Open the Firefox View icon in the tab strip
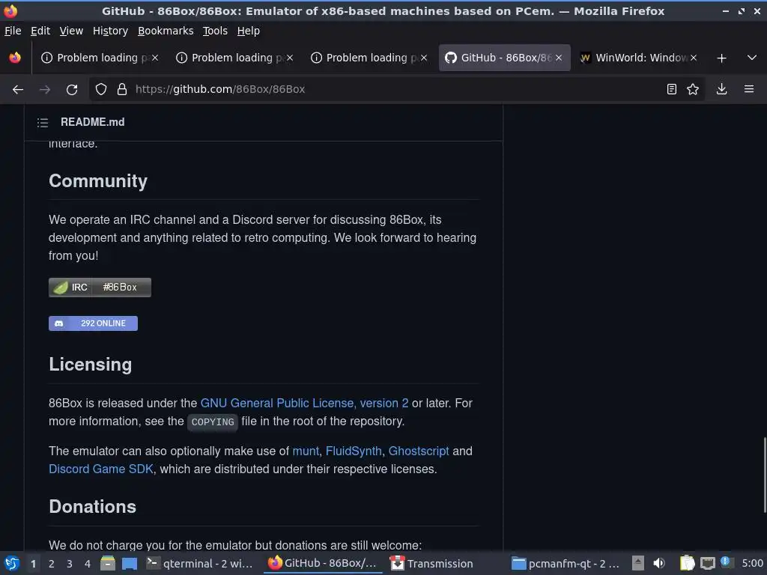Screen dimensions: 767x575 coord(15,58)
